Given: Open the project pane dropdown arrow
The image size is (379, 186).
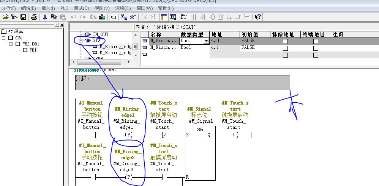Looking at the screenshot, I should [57, 25].
